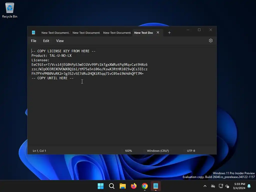Open the View menu
This screenshot has width=256, height=192.
click(x=60, y=41)
